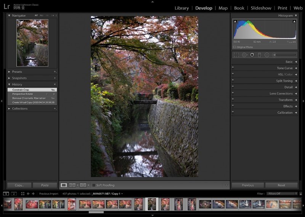The width and height of the screenshot is (305, 217).
Task: Toggle Split Toning panel switch
Action: click(x=233, y=80)
